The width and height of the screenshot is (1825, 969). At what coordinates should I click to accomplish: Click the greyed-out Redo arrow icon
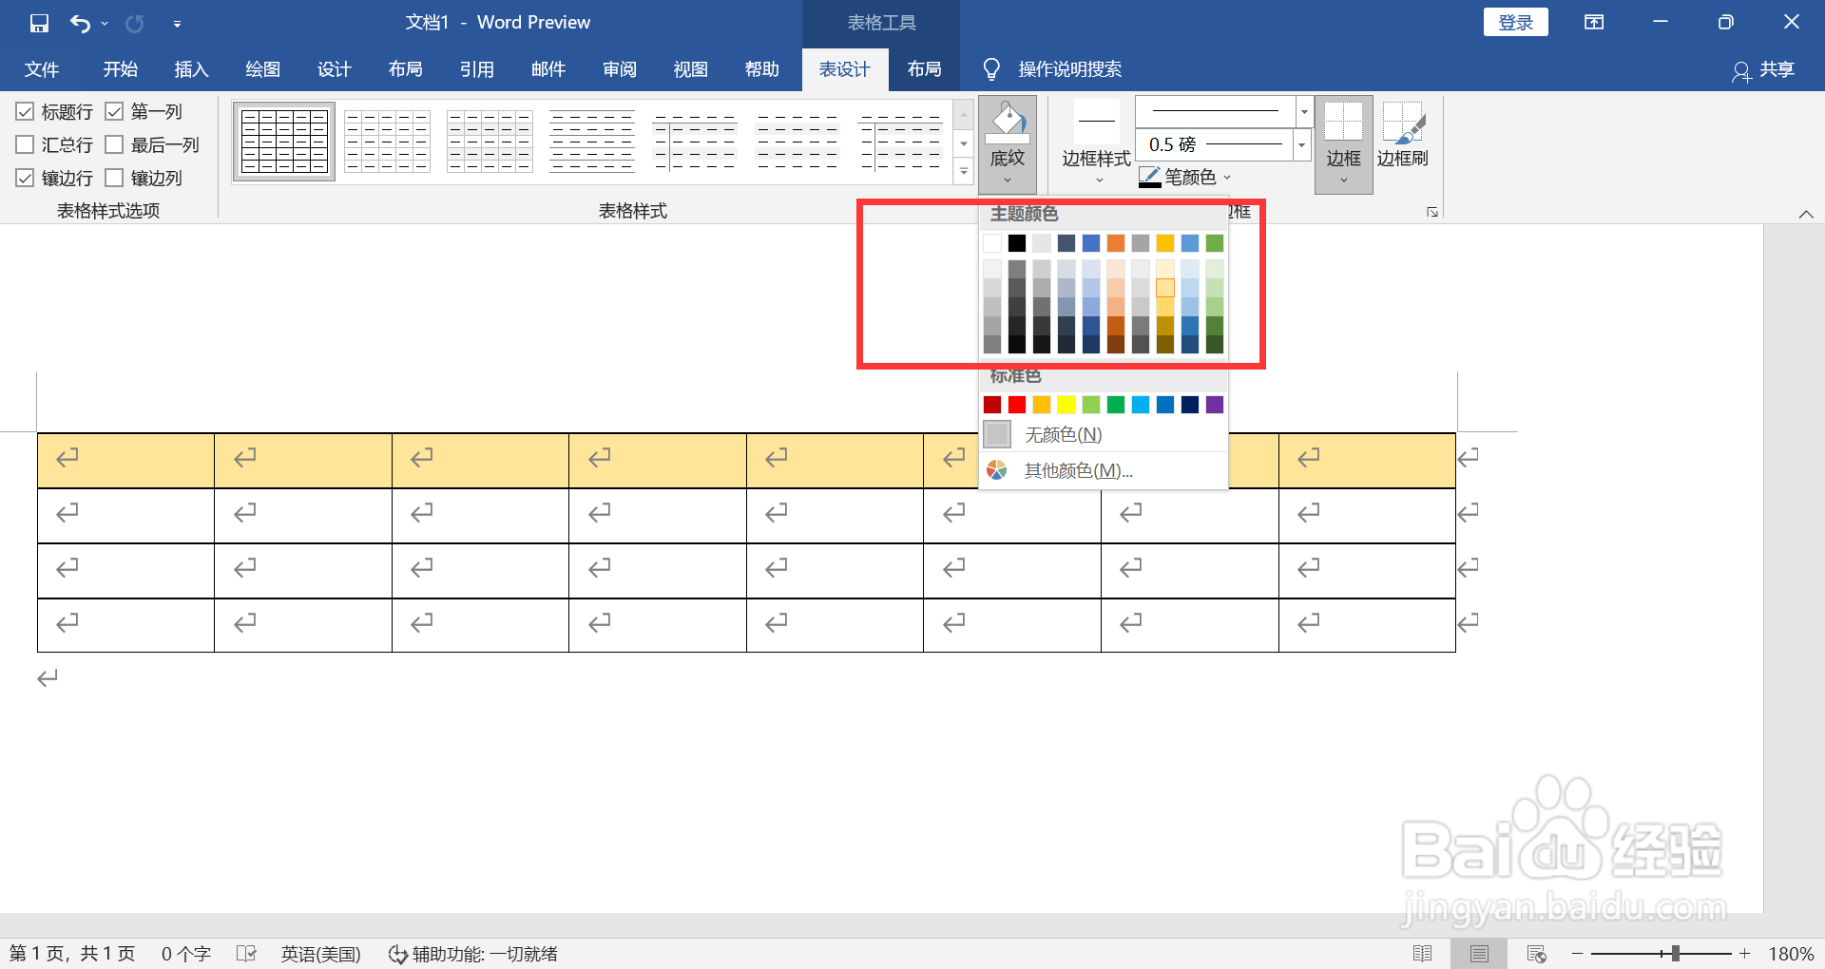click(x=135, y=23)
